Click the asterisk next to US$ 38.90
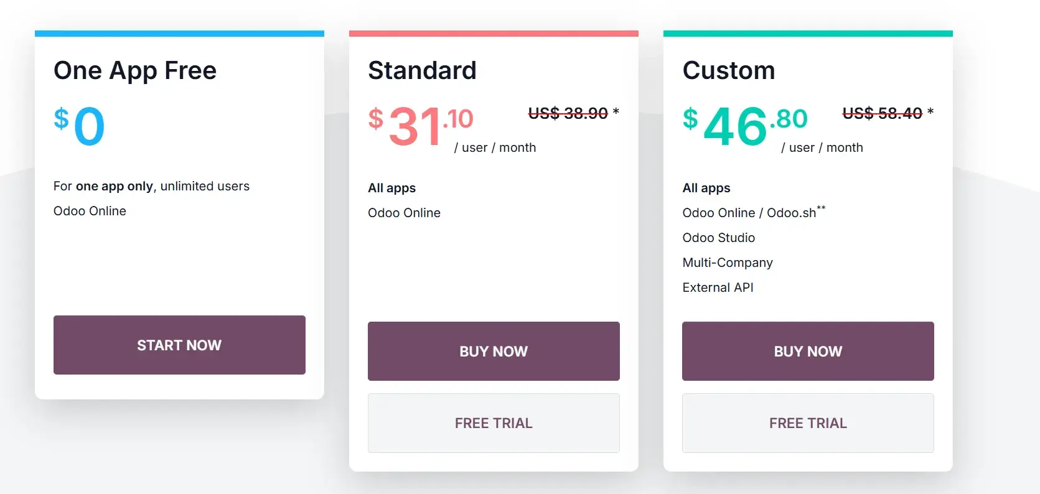Screen dimensions: 1040x494 pos(616,112)
